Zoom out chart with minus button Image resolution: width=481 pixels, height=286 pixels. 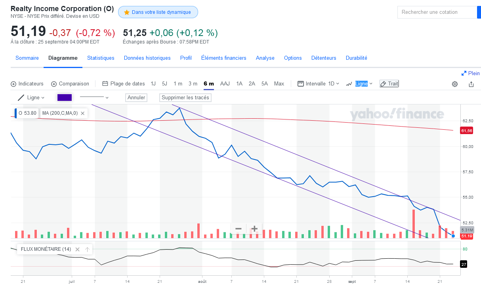tap(239, 229)
